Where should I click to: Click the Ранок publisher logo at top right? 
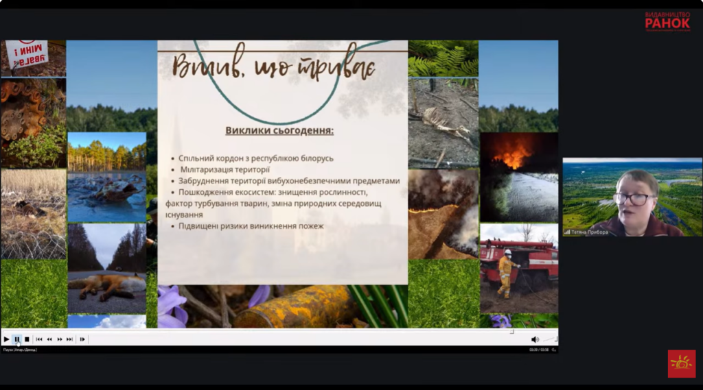pyautogui.click(x=667, y=21)
